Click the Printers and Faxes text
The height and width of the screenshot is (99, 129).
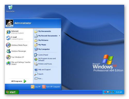click(45, 64)
